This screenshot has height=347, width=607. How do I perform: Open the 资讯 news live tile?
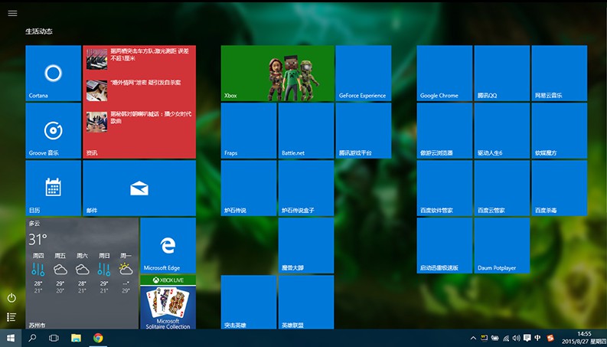tap(139, 102)
